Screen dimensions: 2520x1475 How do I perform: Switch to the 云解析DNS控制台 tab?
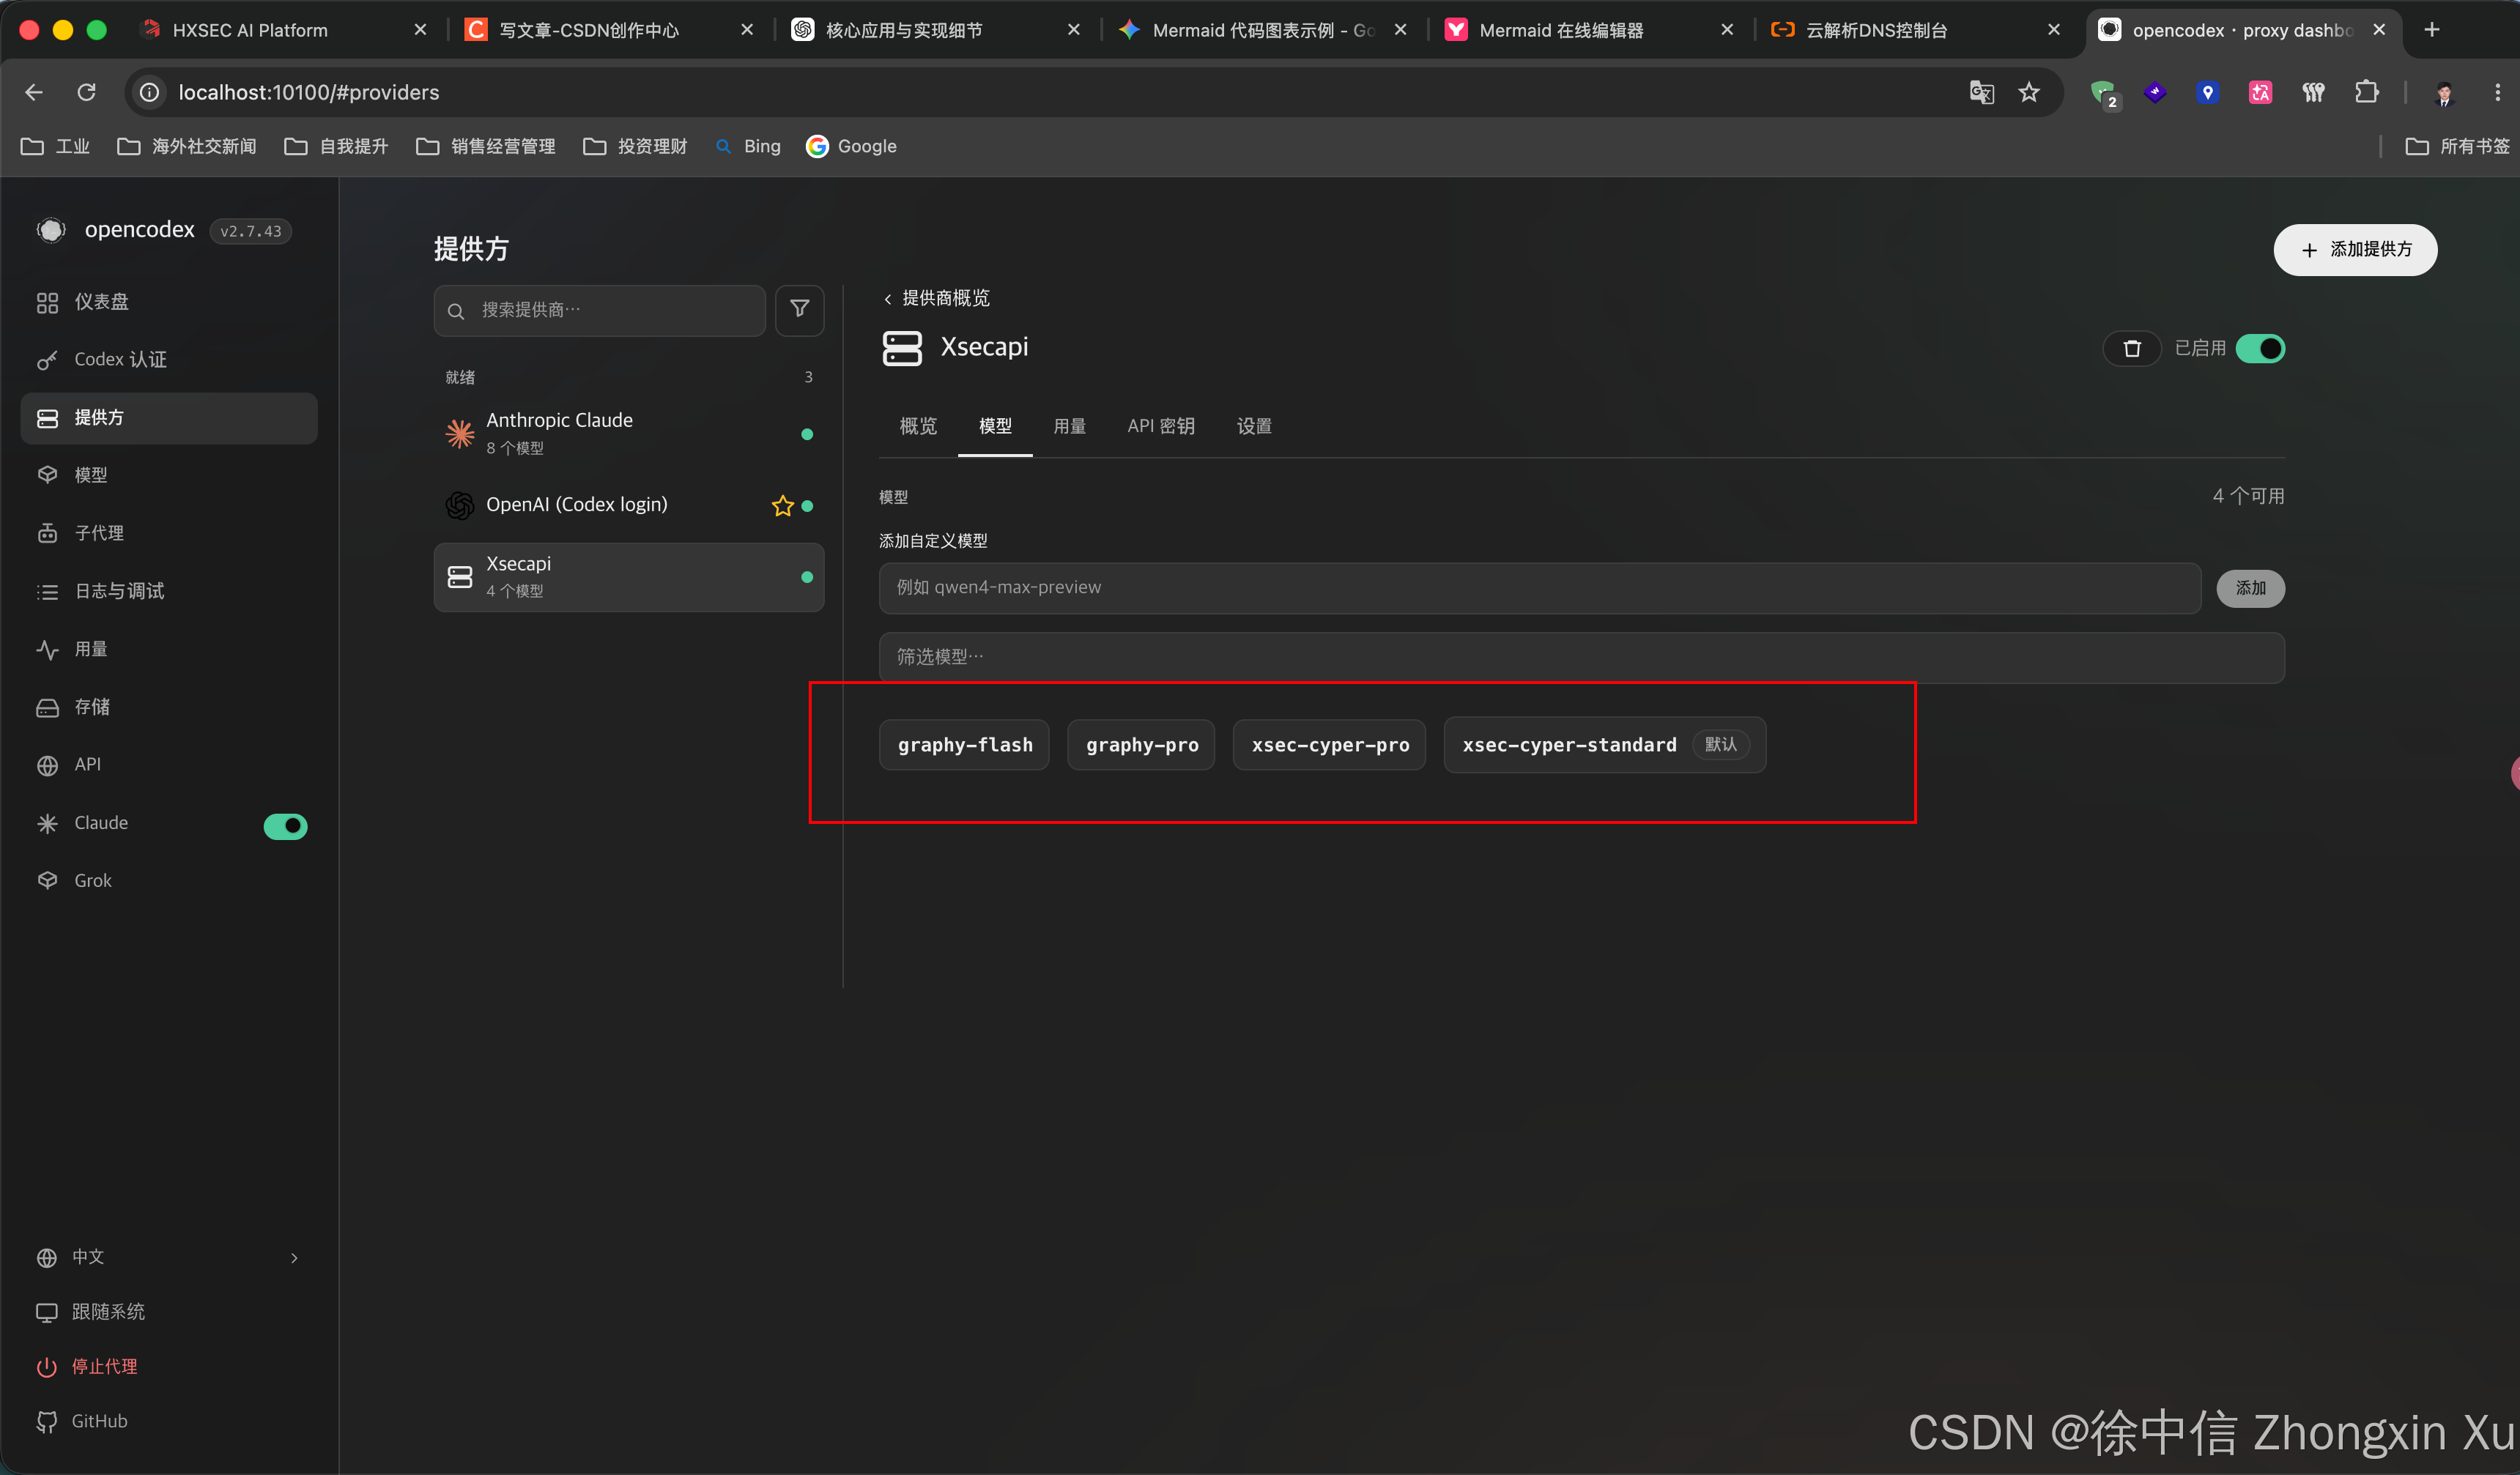(1916, 30)
